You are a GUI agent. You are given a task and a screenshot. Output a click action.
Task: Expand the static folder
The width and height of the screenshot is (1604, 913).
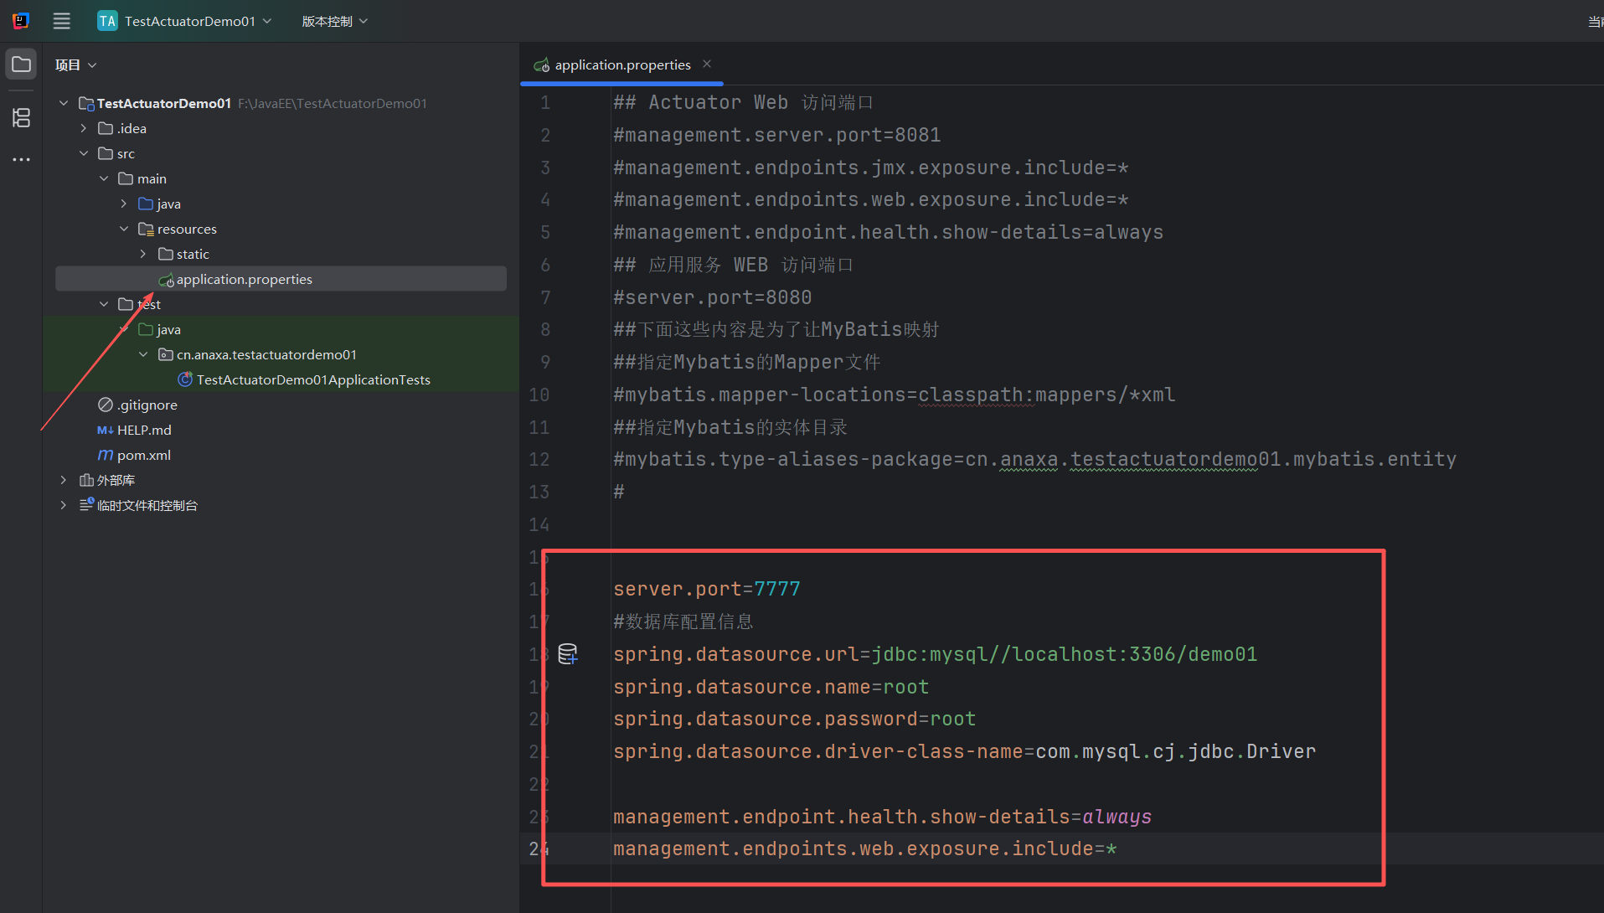pyautogui.click(x=143, y=254)
